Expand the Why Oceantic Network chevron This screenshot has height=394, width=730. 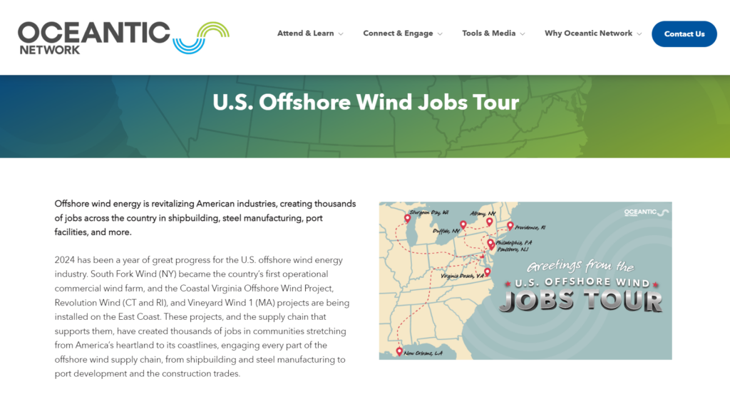click(639, 34)
